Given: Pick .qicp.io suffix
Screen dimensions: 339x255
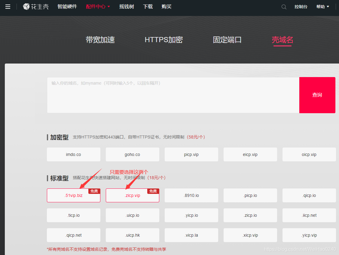Looking at the screenshot, I should point(309,195).
